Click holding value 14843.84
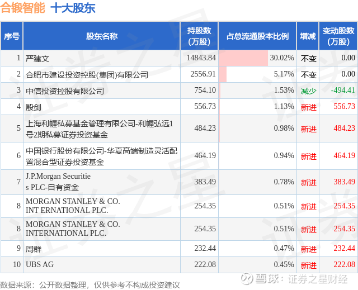358x290 pixels. tap(201, 58)
